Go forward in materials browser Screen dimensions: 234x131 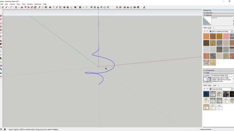[207, 31]
